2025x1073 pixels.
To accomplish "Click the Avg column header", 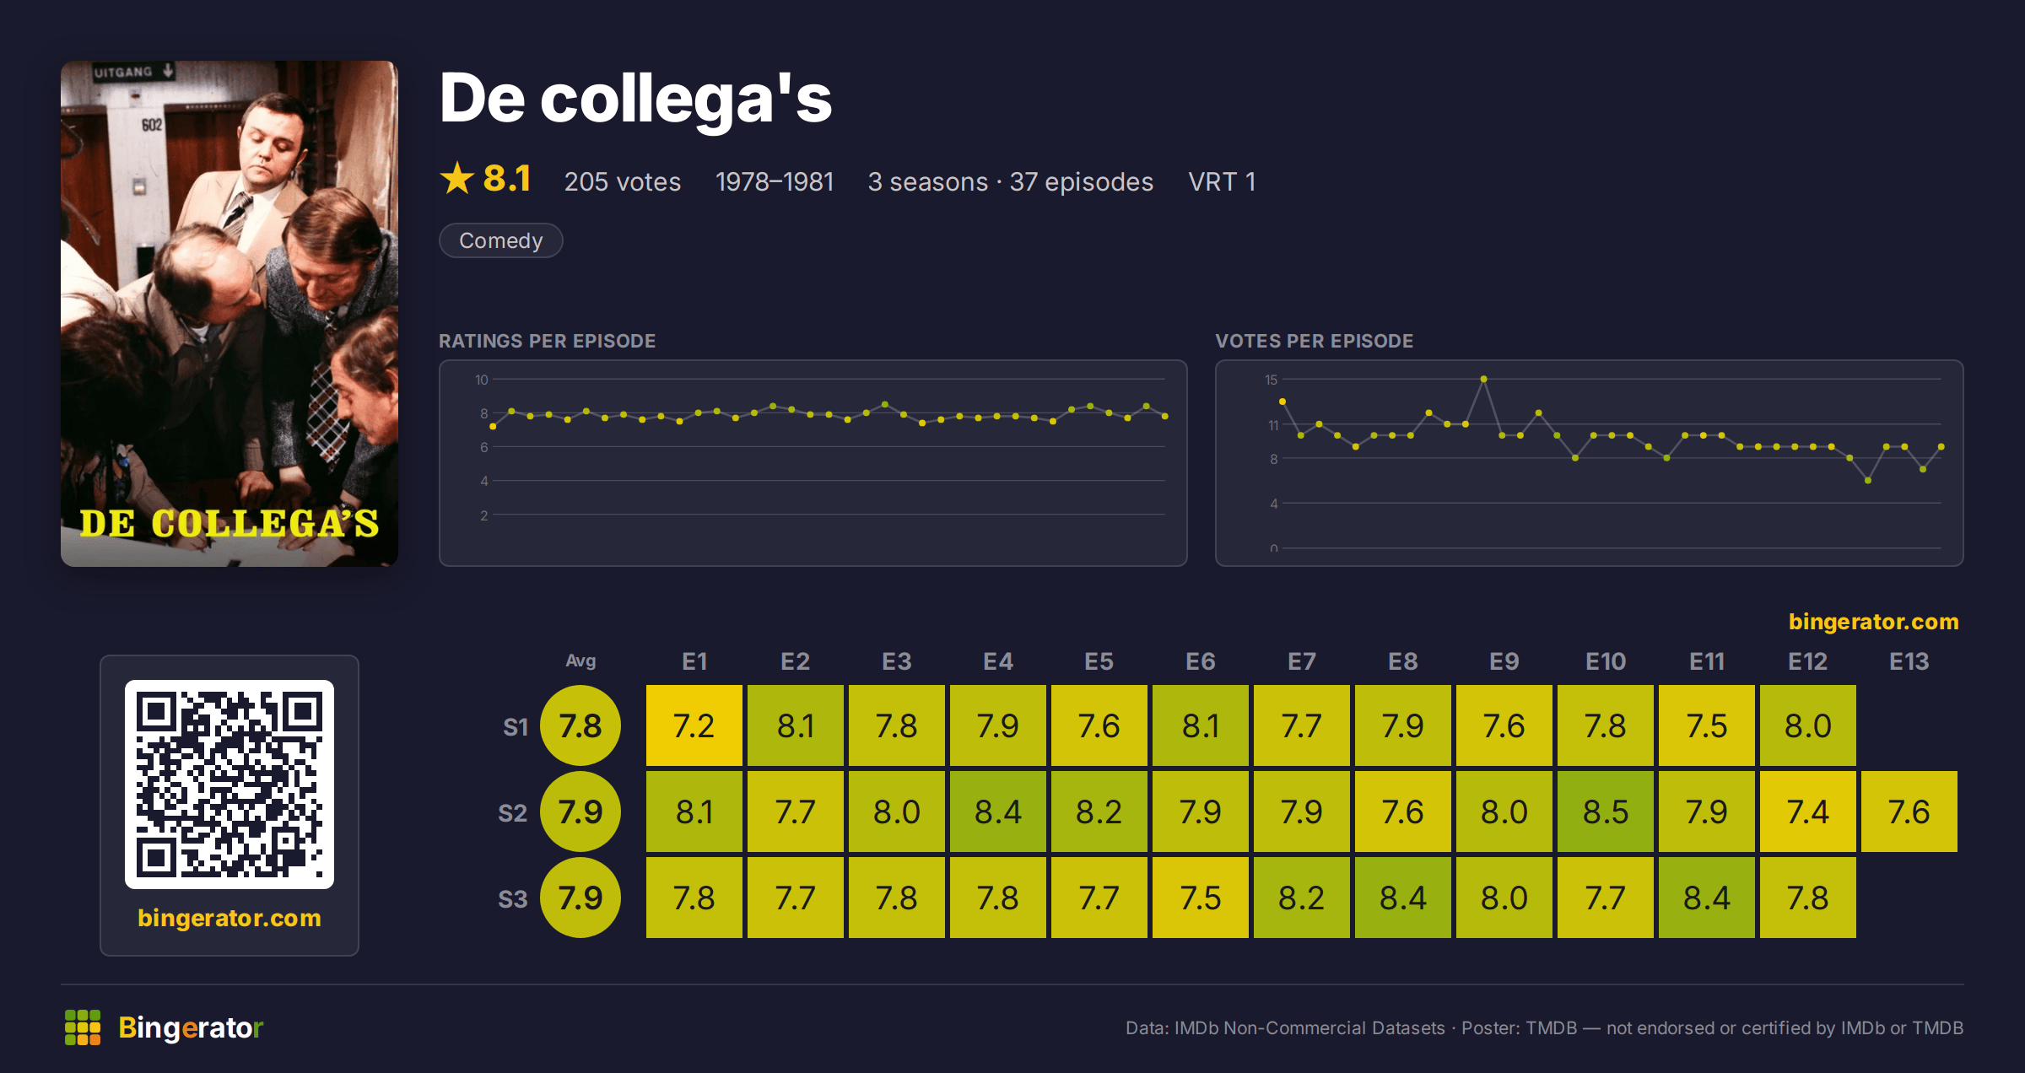I will point(580,661).
